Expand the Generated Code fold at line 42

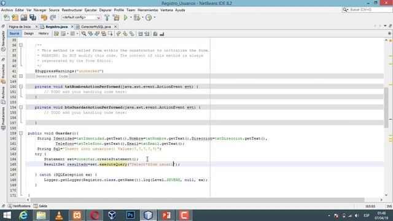(21, 76)
